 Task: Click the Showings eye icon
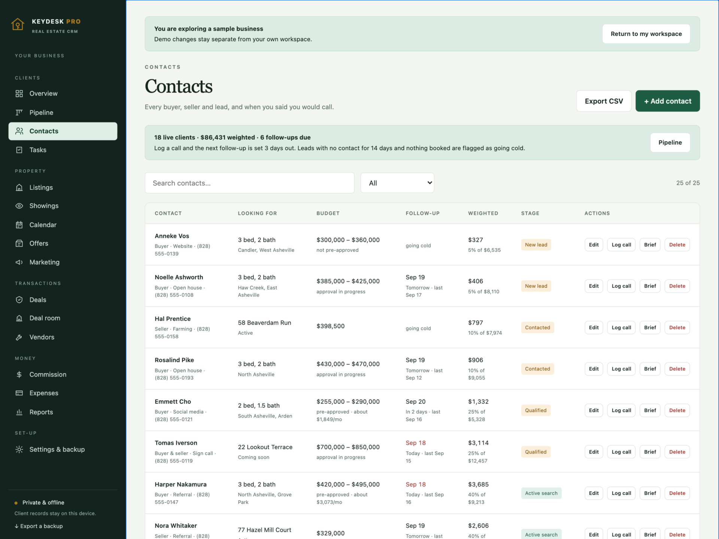[19, 206]
